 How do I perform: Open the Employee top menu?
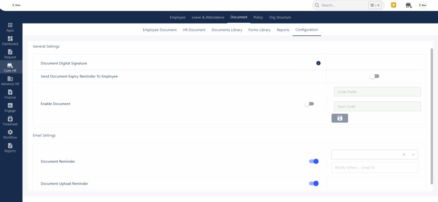178,17
